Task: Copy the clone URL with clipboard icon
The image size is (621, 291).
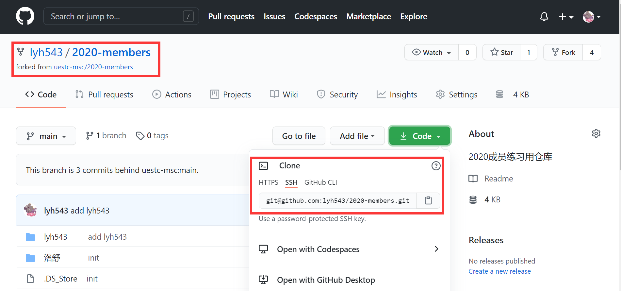Action: (428, 200)
